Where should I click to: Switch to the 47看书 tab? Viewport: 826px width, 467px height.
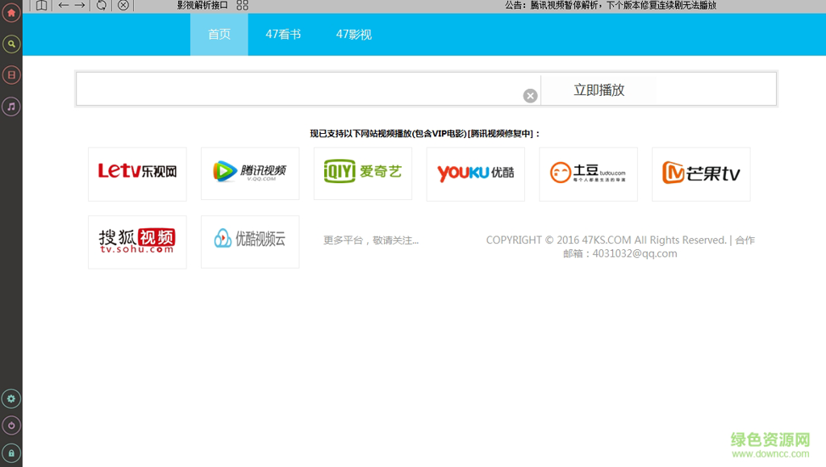tap(283, 34)
